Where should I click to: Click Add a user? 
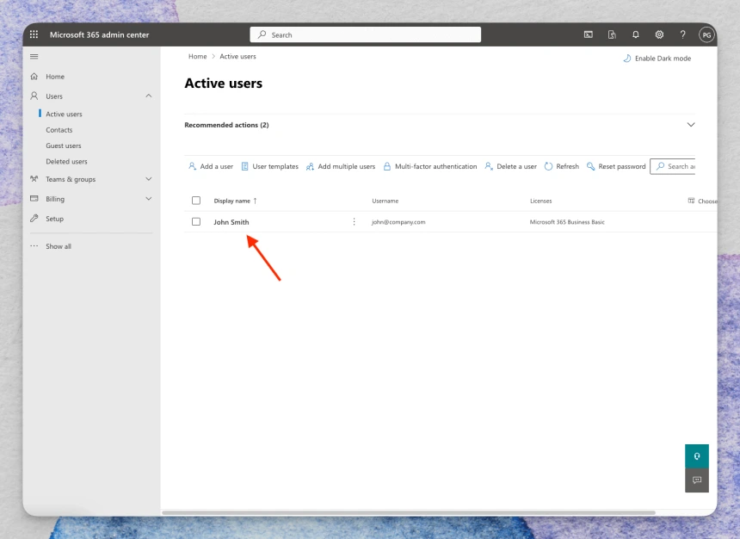[x=210, y=166]
